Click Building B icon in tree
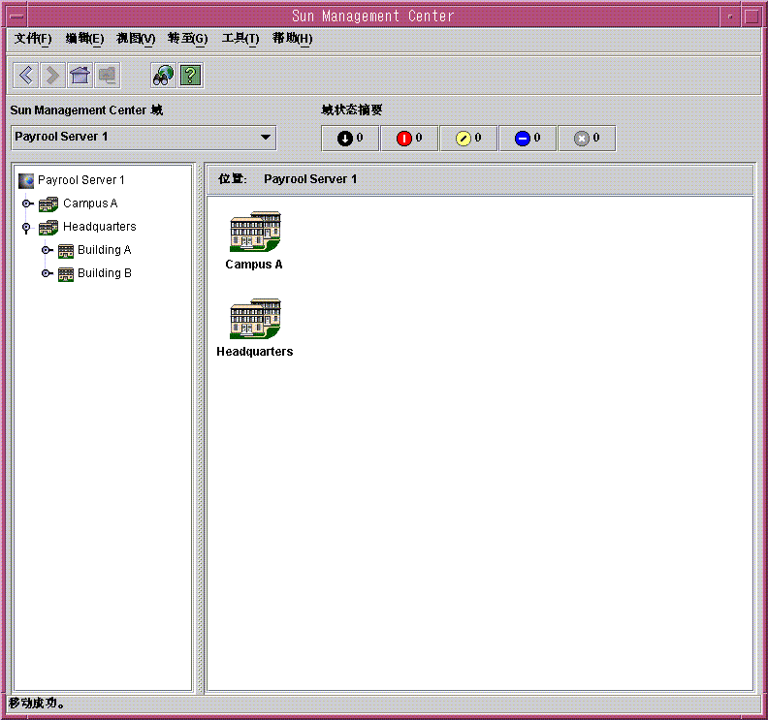 (66, 273)
